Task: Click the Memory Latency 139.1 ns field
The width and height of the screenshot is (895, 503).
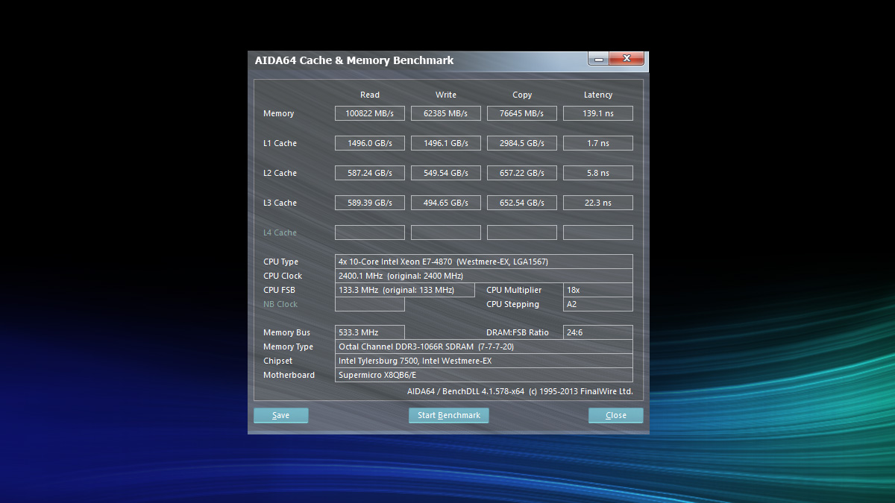Action: pos(597,113)
